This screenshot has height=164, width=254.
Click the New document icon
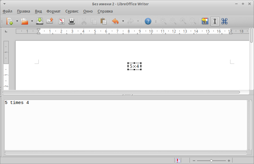coord(10,21)
